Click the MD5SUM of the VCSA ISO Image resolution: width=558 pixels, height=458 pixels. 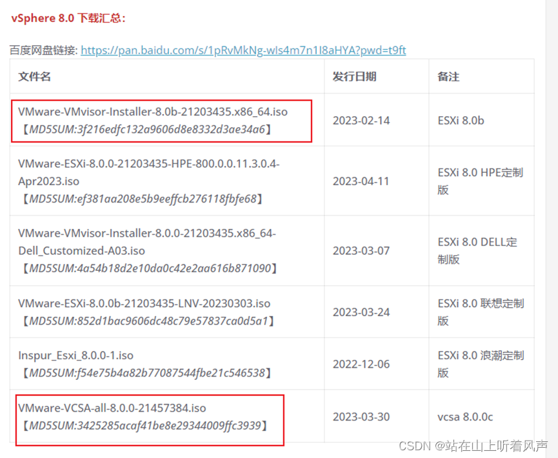point(148,426)
